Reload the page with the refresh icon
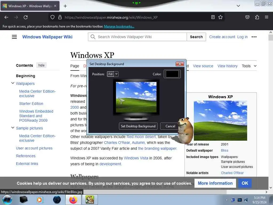The height and width of the screenshot is (205, 273). click(26, 17)
